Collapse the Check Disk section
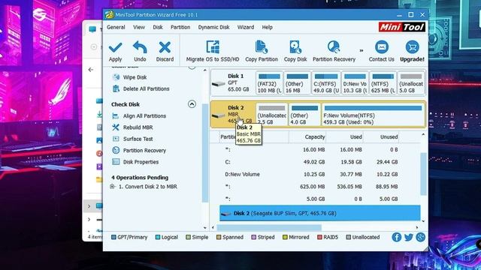 pos(192,104)
